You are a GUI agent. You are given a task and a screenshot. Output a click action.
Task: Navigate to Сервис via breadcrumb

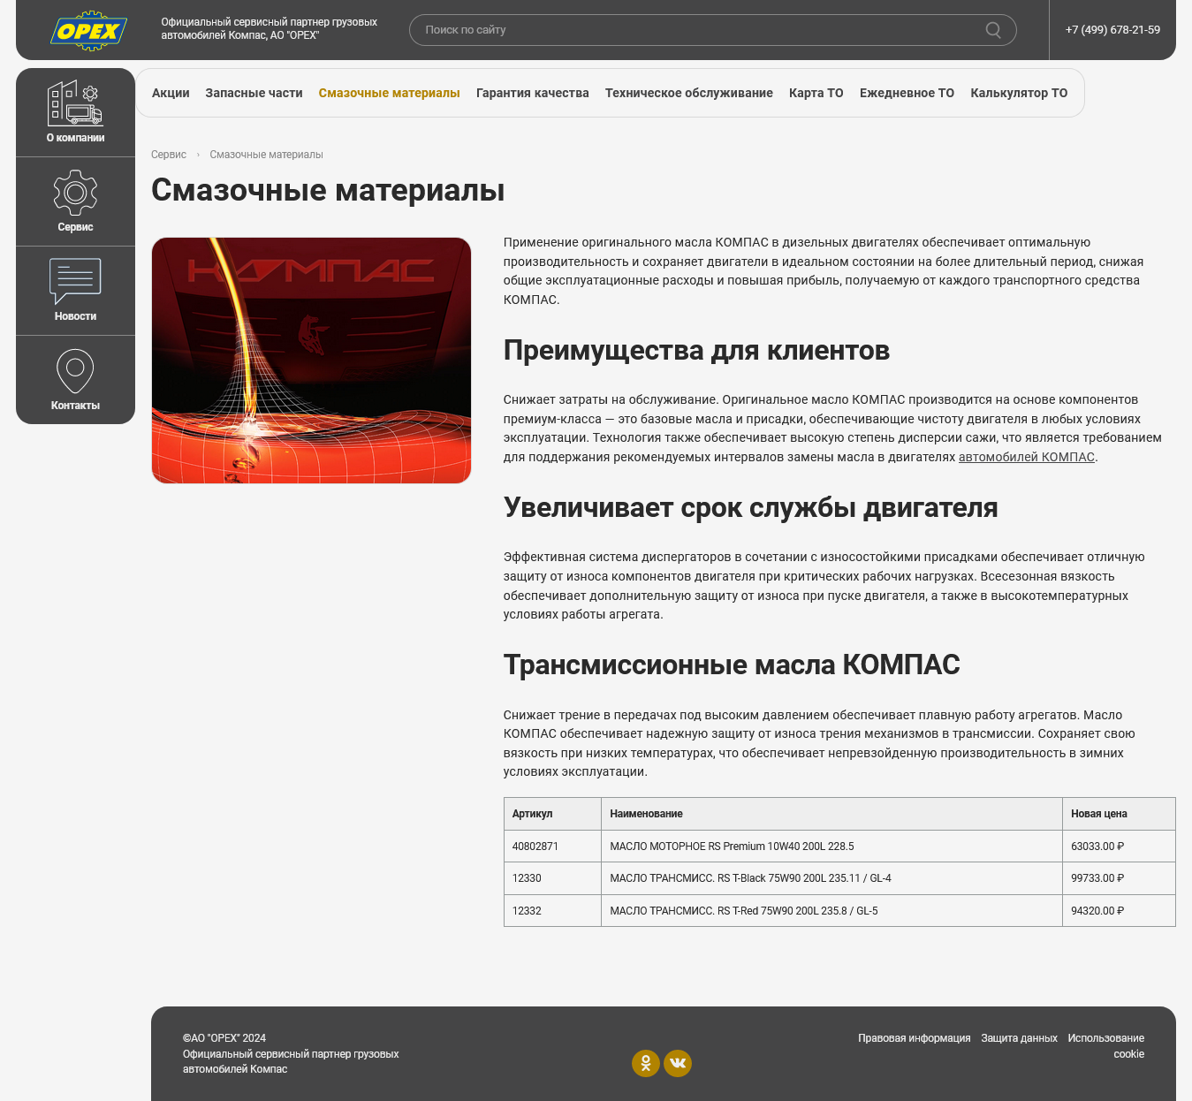coord(170,155)
